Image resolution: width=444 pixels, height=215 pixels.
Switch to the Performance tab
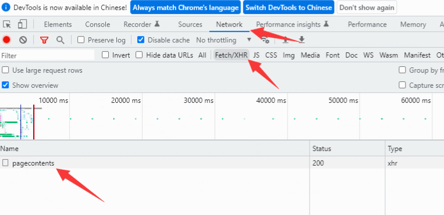point(367,24)
